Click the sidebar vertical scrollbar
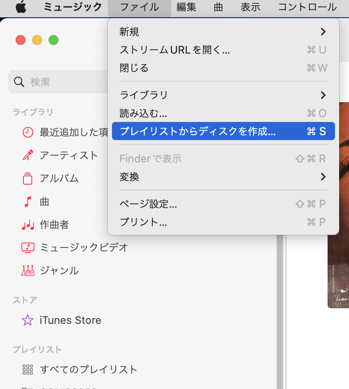Viewport: 349px width, 389px height. 280,312
